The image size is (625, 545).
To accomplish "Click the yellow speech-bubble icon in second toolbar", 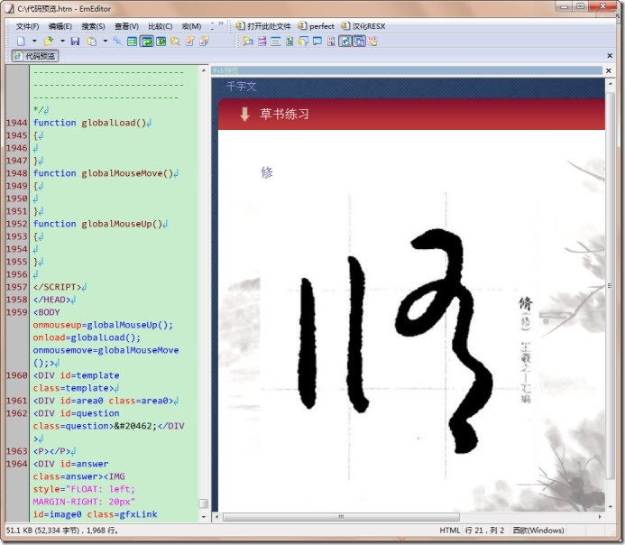I will tap(248, 42).
